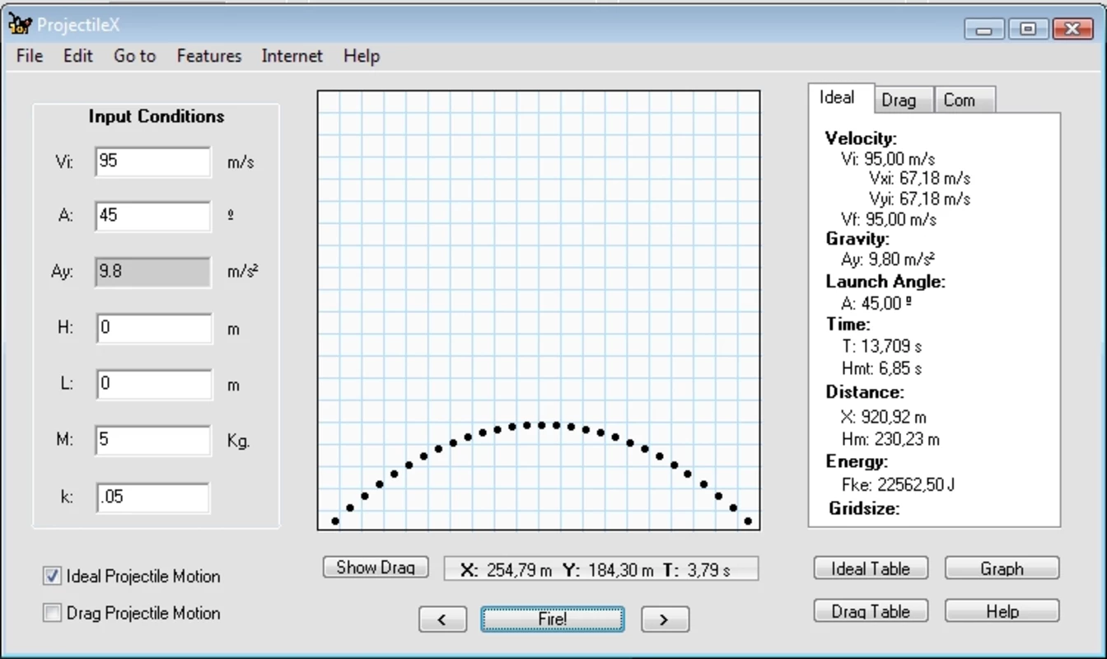1107x659 pixels.
Task: Step forward with the right arrow button
Action: click(x=665, y=619)
